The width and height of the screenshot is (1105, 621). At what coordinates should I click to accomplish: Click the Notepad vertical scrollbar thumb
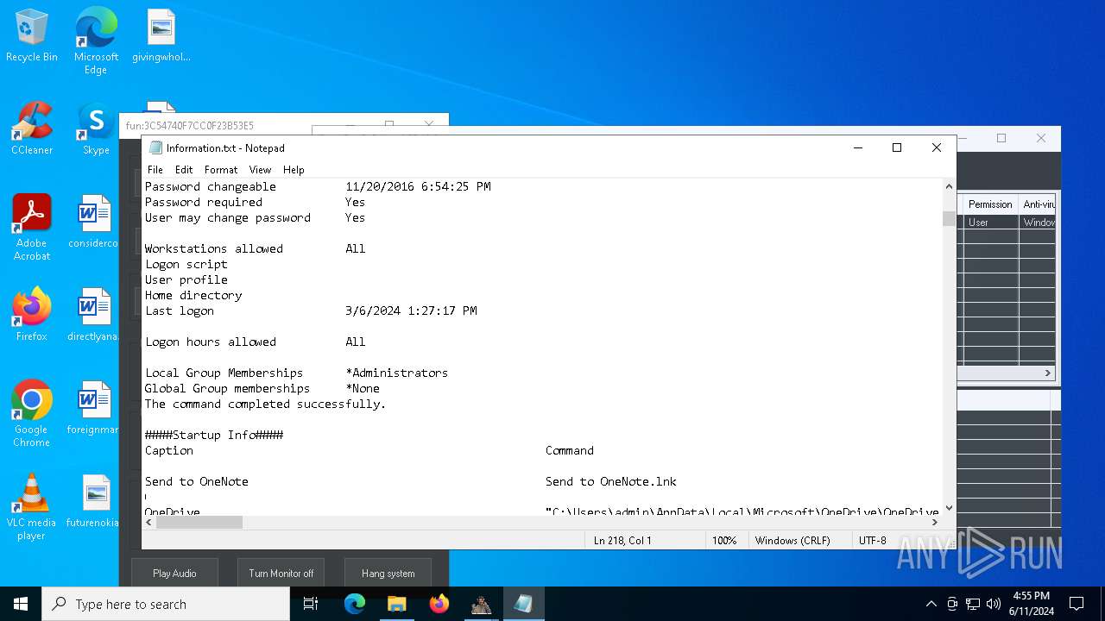point(949,219)
